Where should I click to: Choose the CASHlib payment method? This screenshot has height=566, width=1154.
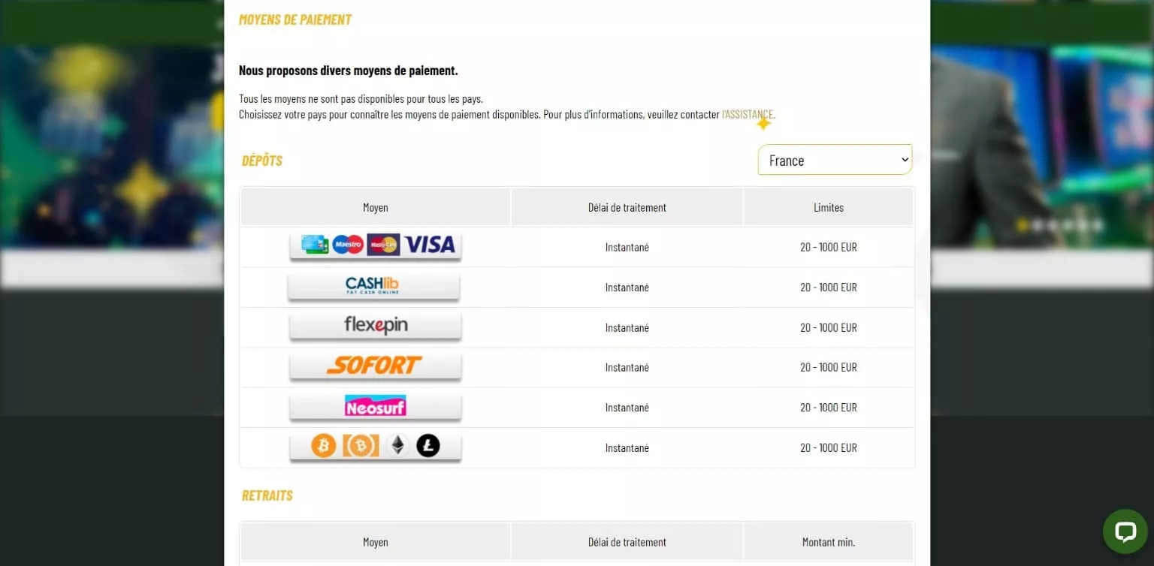(x=373, y=286)
